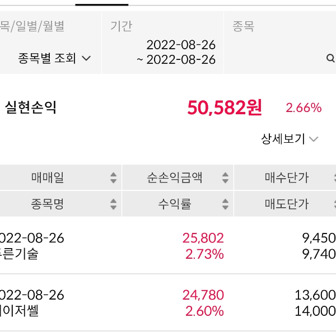Sort by 수익률 with its arrow icon
The image size is (336, 336).
pos(225,204)
